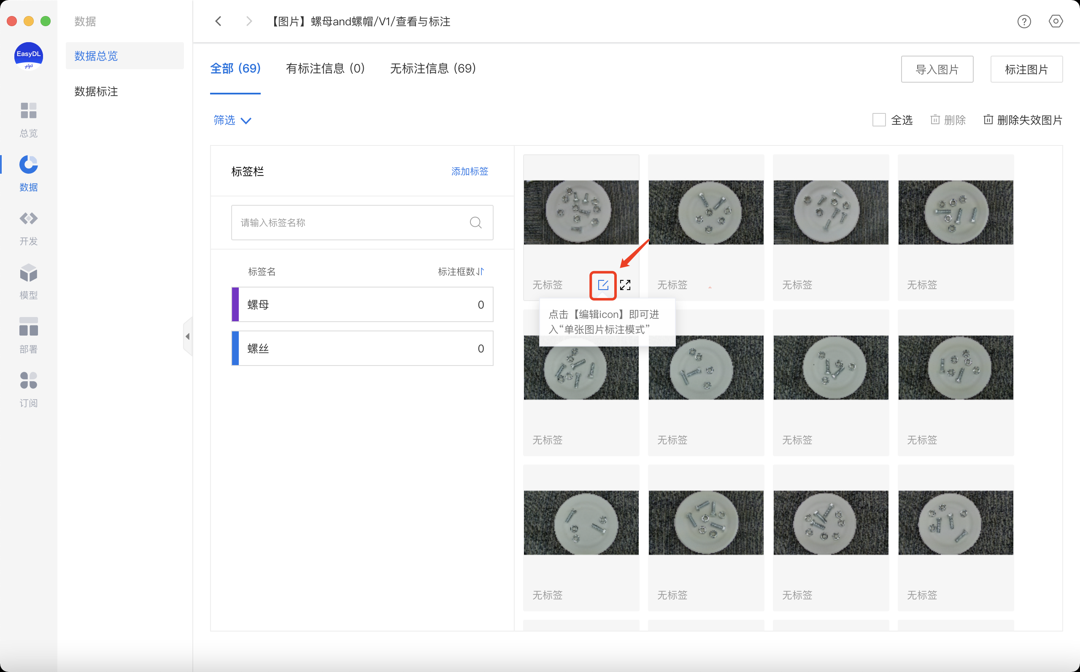Toggle the 全选 checkbox

pyautogui.click(x=879, y=120)
